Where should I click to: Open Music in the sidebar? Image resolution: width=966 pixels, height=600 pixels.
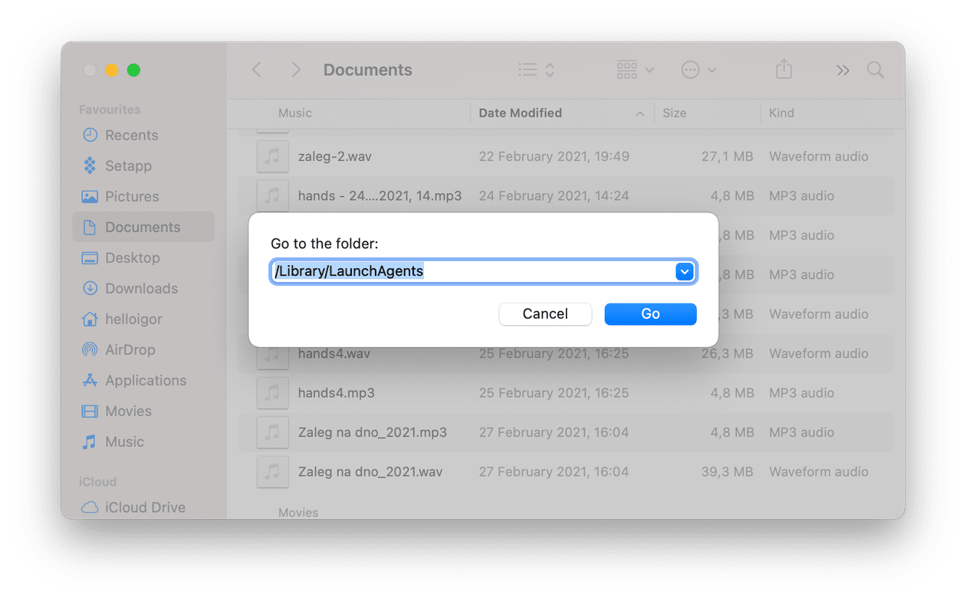point(143,441)
